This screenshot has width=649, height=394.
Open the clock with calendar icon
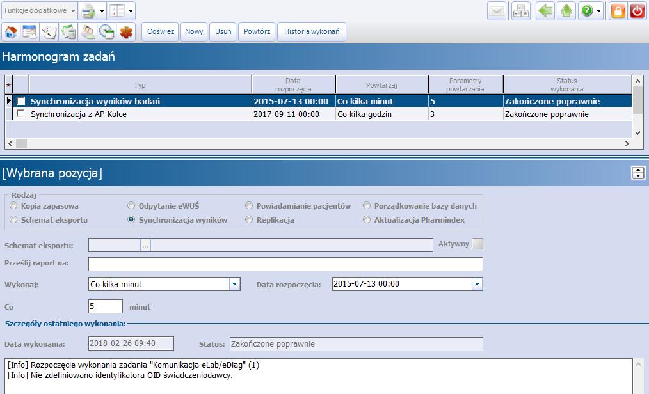pos(107,32)
